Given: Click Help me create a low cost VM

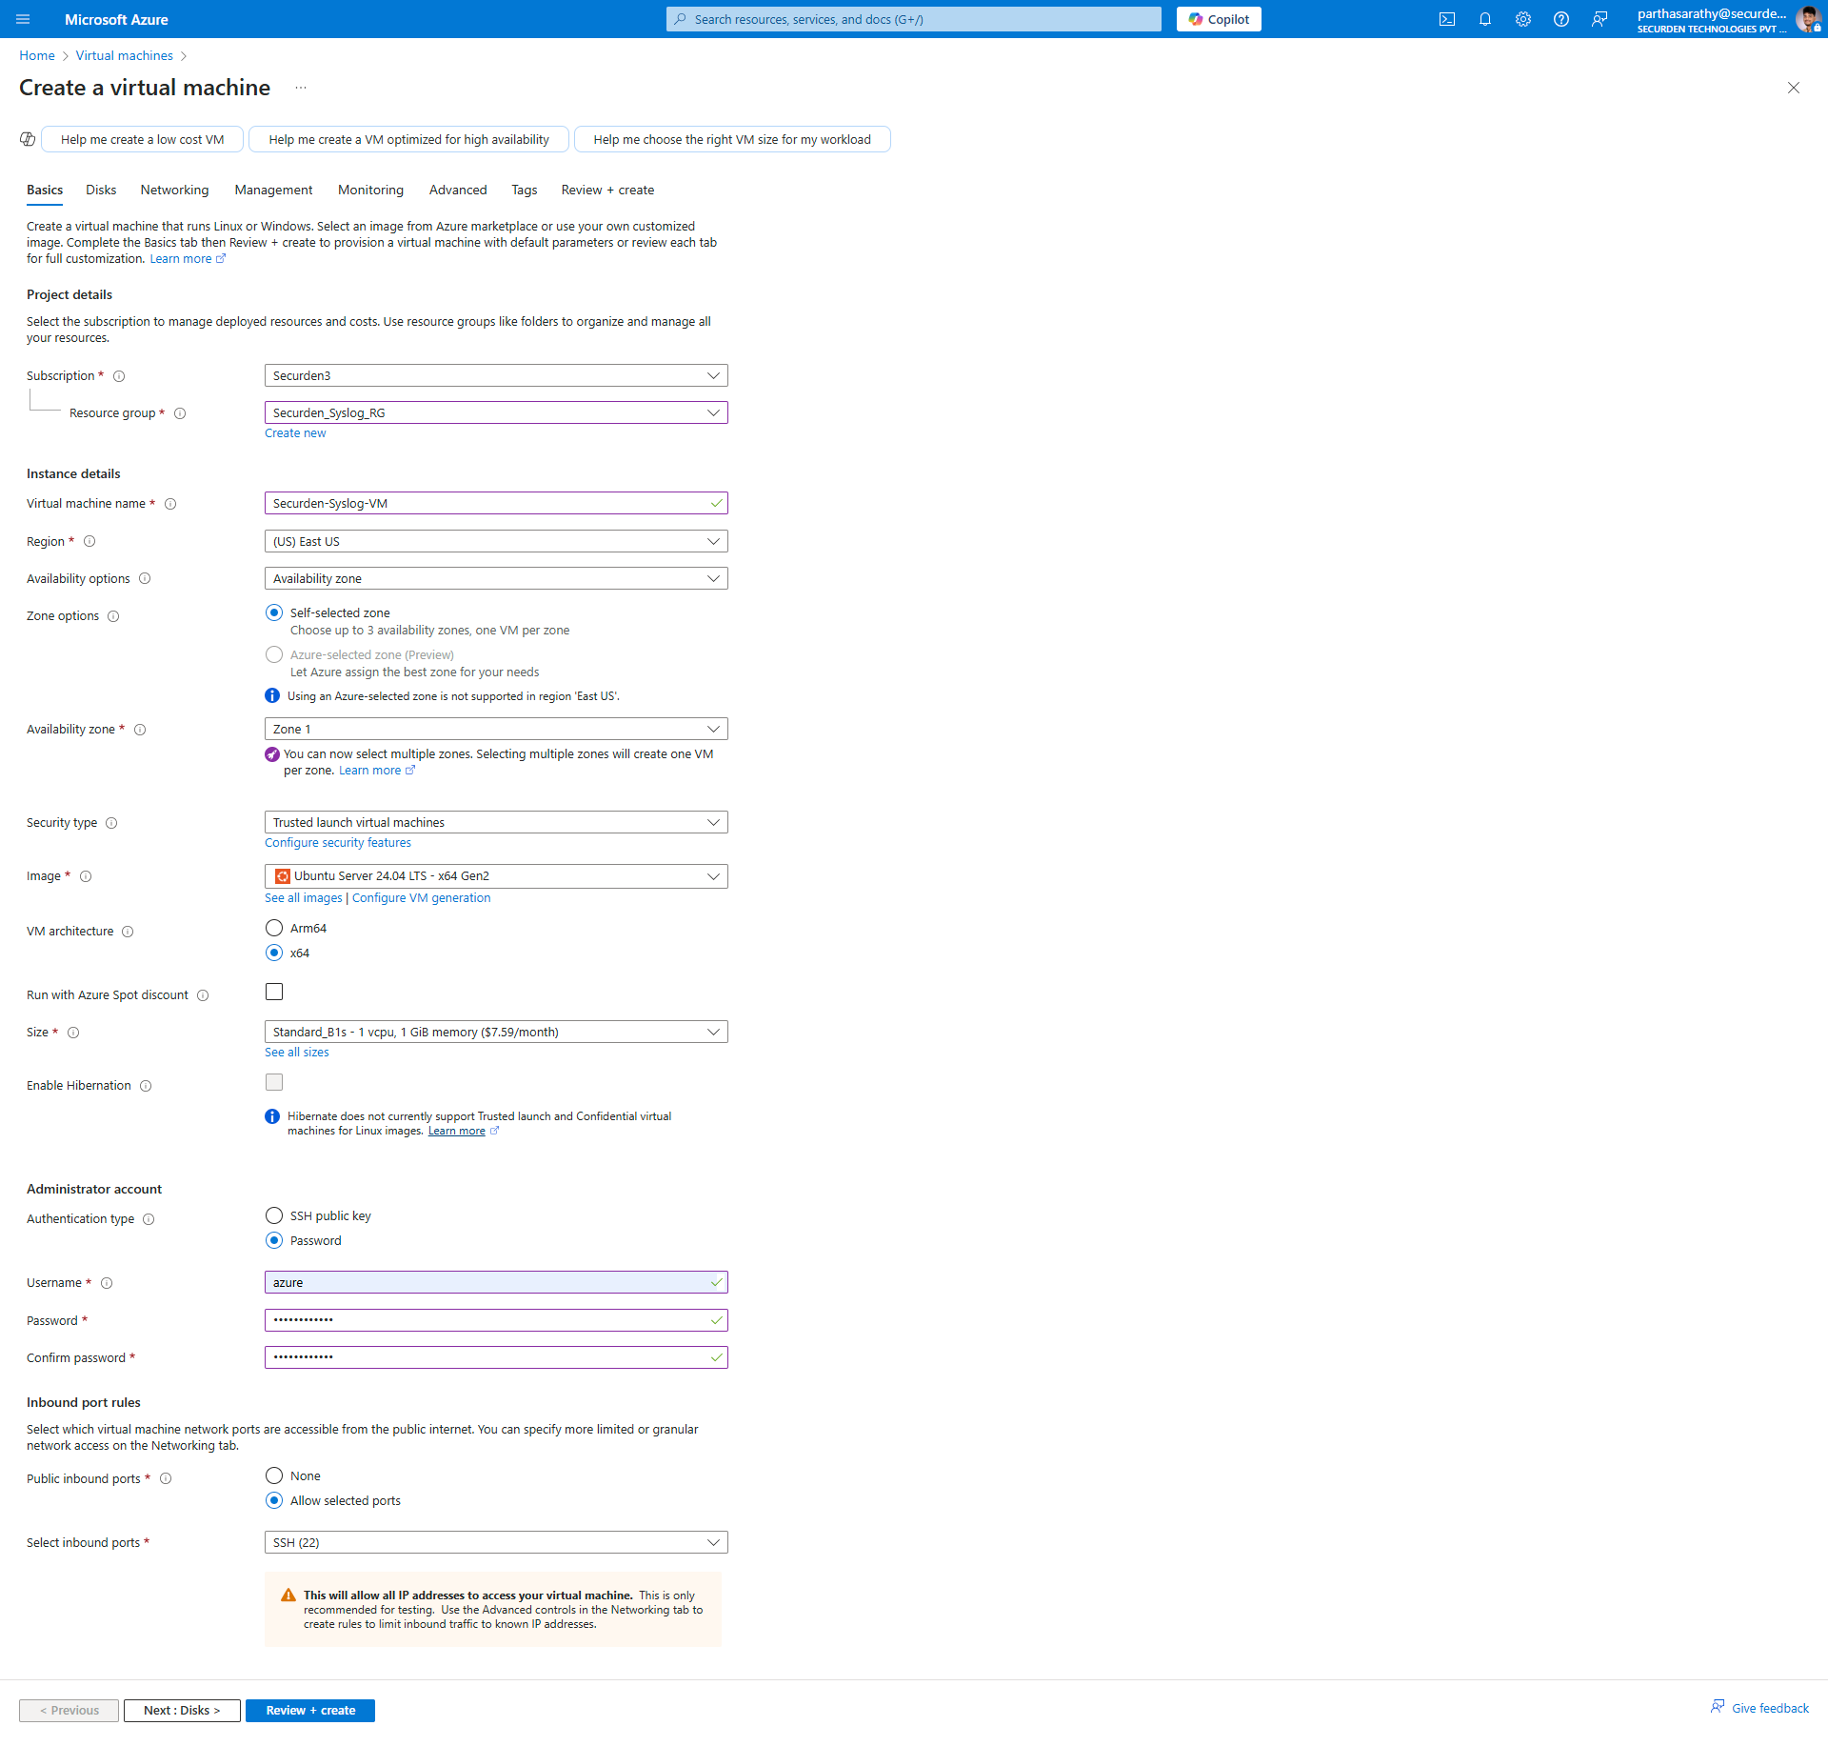Looking at the screenshot, I should [143, 139].
